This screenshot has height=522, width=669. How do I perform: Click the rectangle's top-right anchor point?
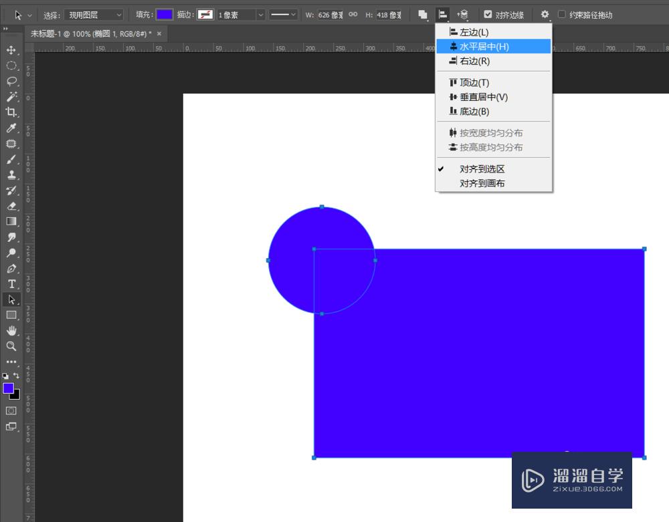pyautogui.click(x=644, y=249)
